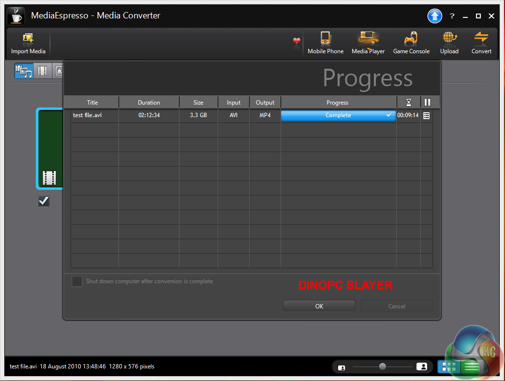
Task: Click the 02:12:34 duration value
Action: tap(149, 115)
